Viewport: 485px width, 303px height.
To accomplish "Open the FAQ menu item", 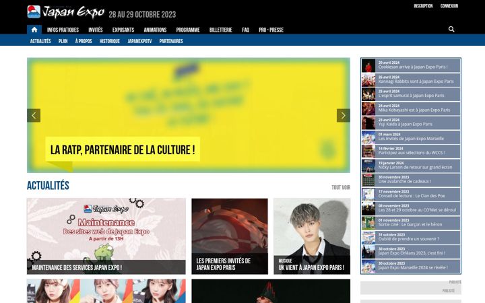I will pyautogui.click(x=246, y=30).
